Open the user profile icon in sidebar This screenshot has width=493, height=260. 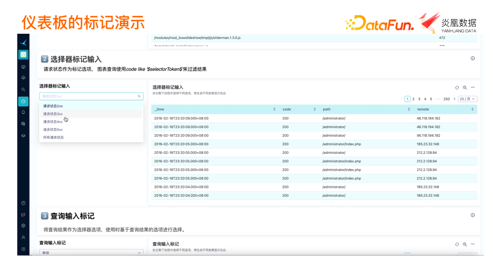[23, 237]
